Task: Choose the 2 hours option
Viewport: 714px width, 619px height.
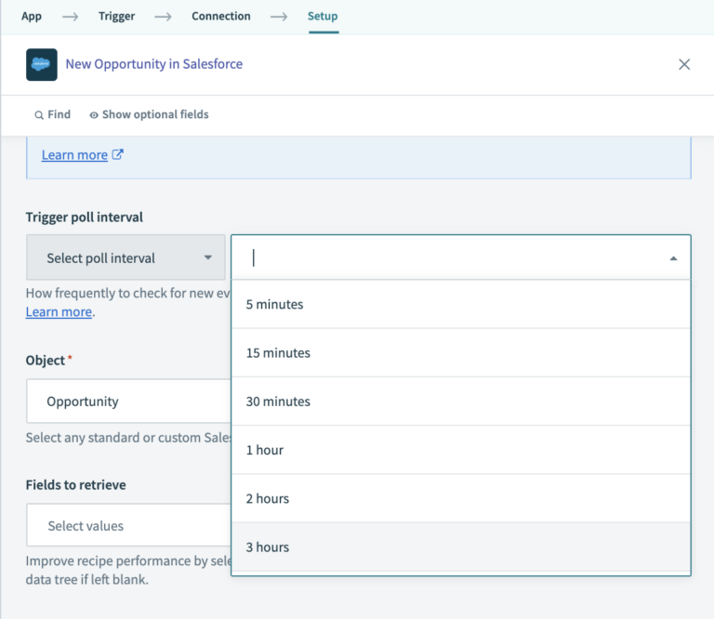Action: click(461, 499)
